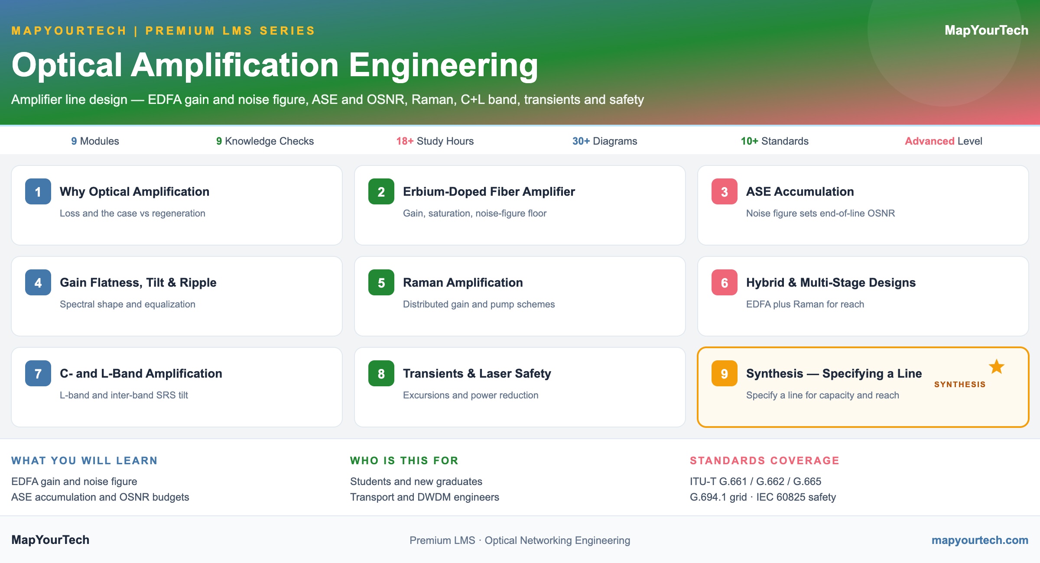Click the SYNTHESIS tag label

click(960, 385)
